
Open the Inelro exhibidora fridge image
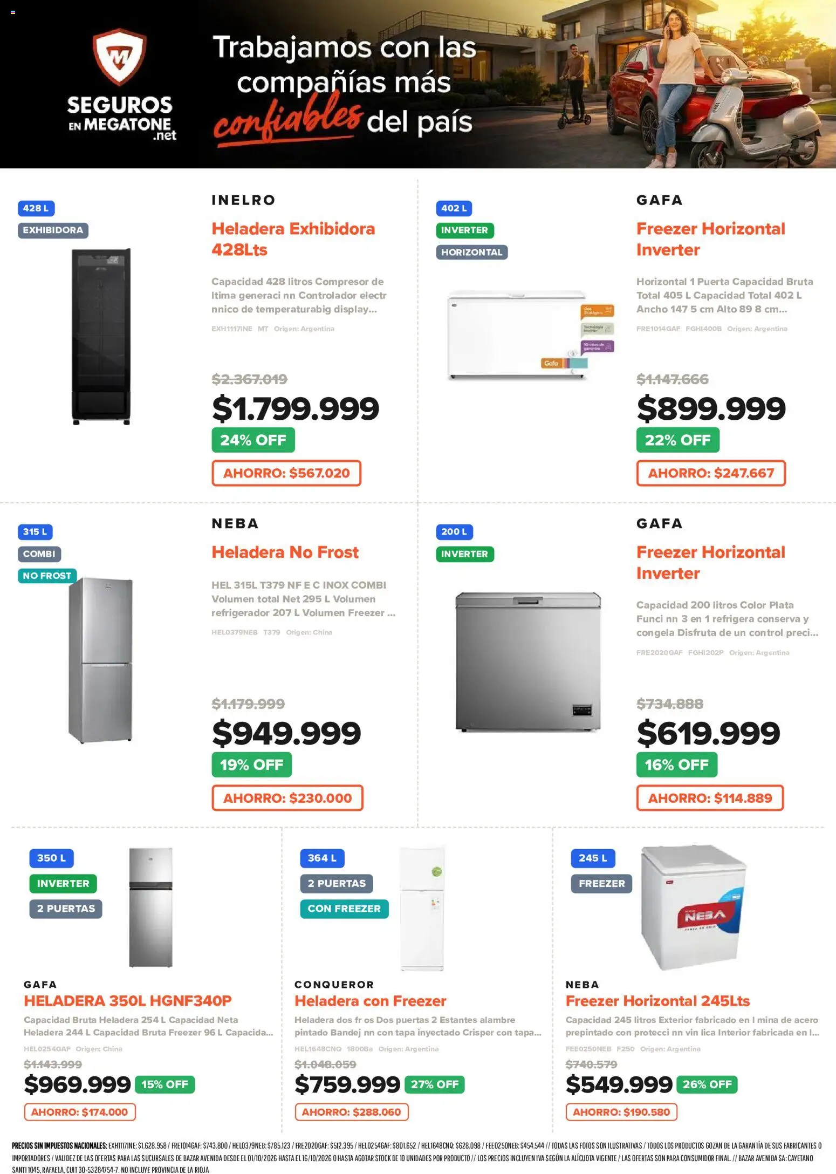(x=101, y=337)
